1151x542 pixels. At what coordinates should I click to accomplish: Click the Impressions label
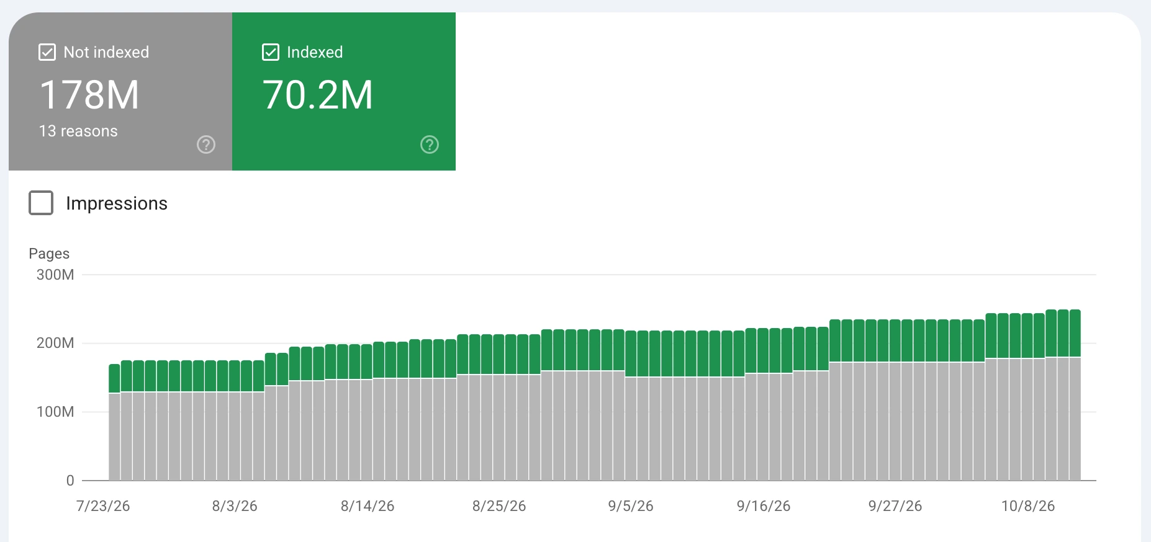(117, 203)
